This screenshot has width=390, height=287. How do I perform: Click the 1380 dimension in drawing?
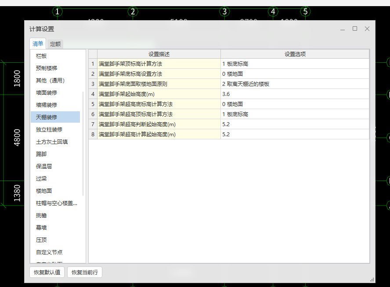click(x=17, y=193)
